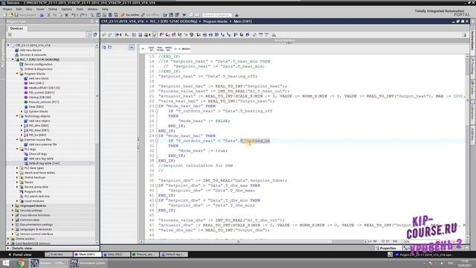Collapse the PLC_1 CPU 1214C node
Image resolution: width=476 pixels, height=268 pixels.
coord(13,60)
